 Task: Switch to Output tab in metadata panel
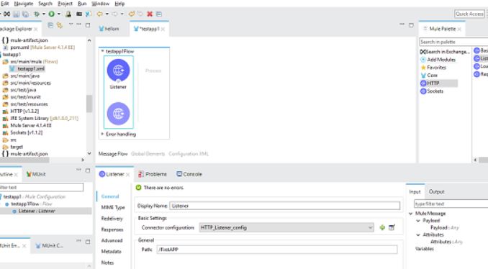point(436,191)
